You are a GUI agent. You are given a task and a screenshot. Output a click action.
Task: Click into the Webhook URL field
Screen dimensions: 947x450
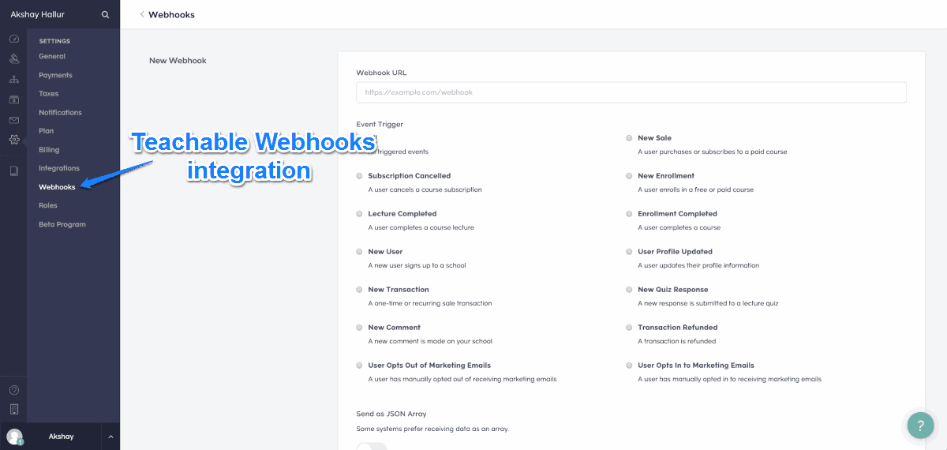[x=631, y=92]
